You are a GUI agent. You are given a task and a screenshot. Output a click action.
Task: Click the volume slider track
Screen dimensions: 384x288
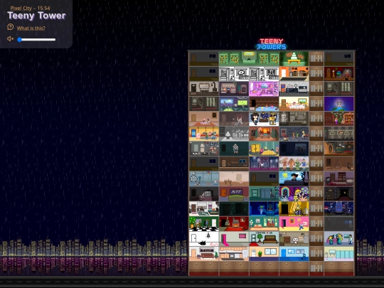[37, 39]
